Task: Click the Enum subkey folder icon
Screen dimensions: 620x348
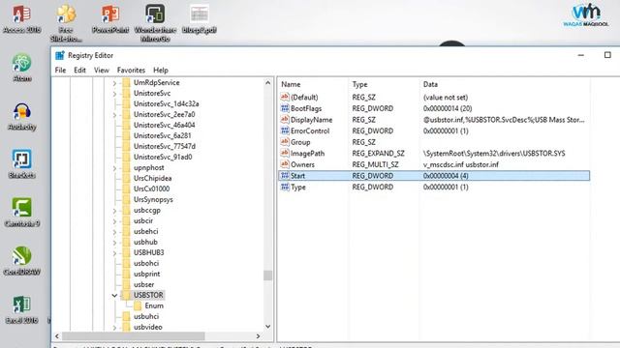Action: 138,305
